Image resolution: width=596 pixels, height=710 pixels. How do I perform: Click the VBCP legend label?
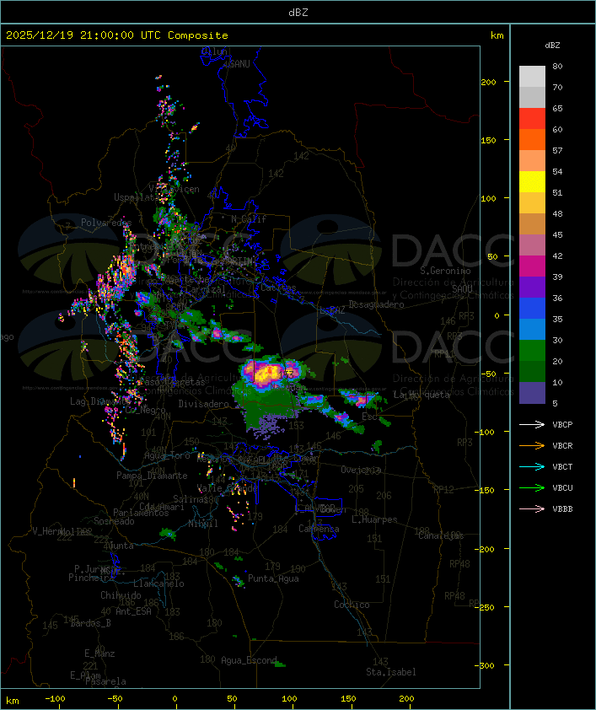point(562,424)
